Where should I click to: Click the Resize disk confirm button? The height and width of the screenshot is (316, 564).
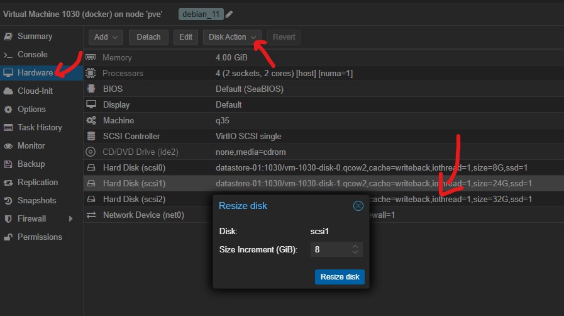pos(340,277)
